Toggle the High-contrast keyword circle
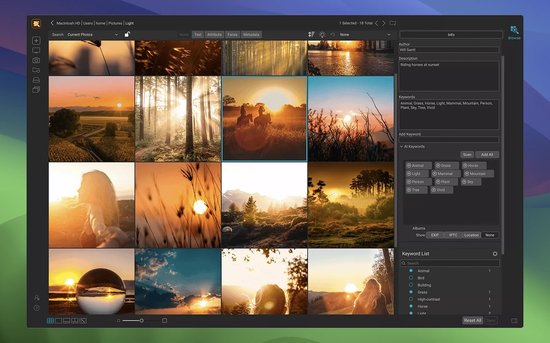Screen dimensions: 550x343 [x=411, y=299]
